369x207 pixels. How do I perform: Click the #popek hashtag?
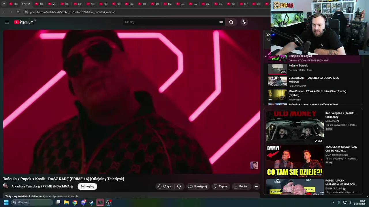(47, 196)
